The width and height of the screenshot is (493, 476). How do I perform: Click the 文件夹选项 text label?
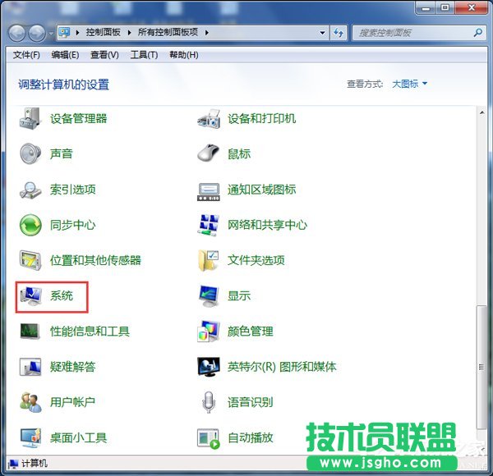256,260
